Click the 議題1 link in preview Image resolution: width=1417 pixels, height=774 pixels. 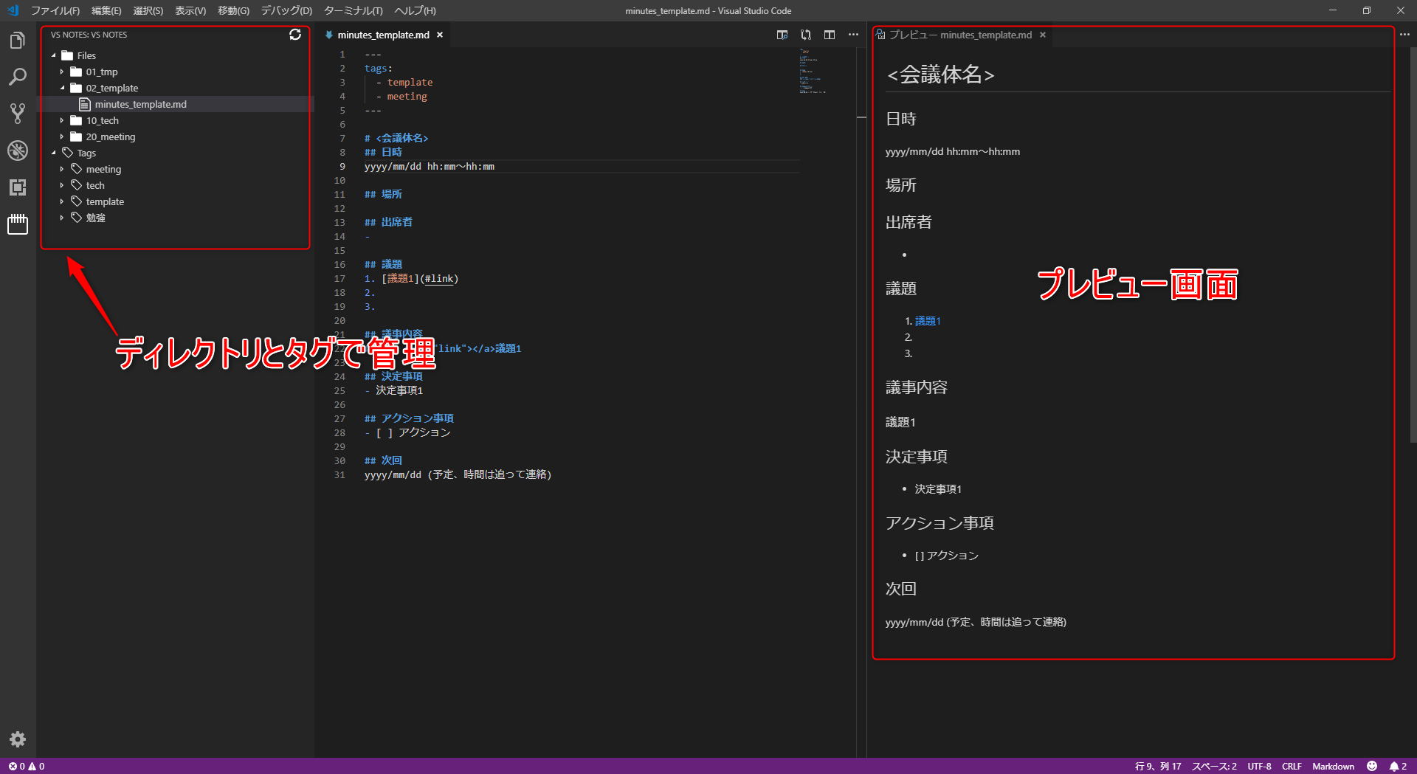pyautogui.click(x=928, y=321)
